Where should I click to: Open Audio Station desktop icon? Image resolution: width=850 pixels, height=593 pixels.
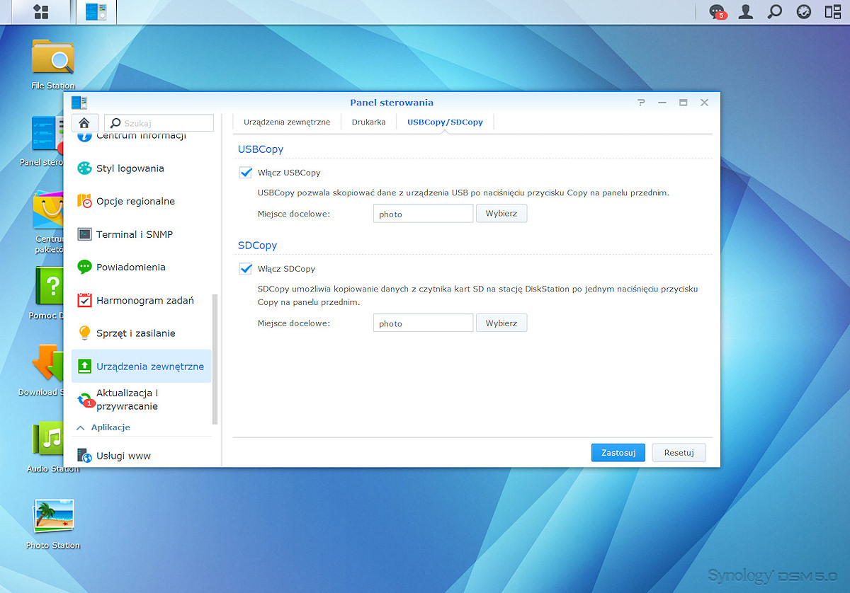pos(53,447)
